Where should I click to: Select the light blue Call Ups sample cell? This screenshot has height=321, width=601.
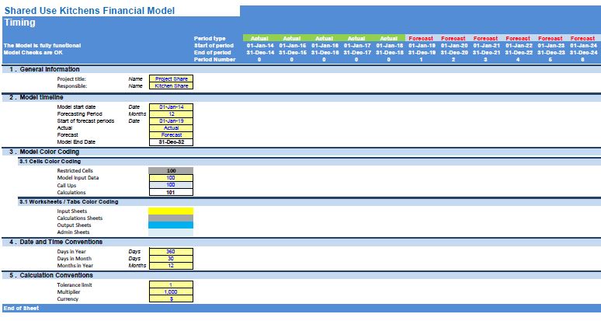[x=171, y=185]
